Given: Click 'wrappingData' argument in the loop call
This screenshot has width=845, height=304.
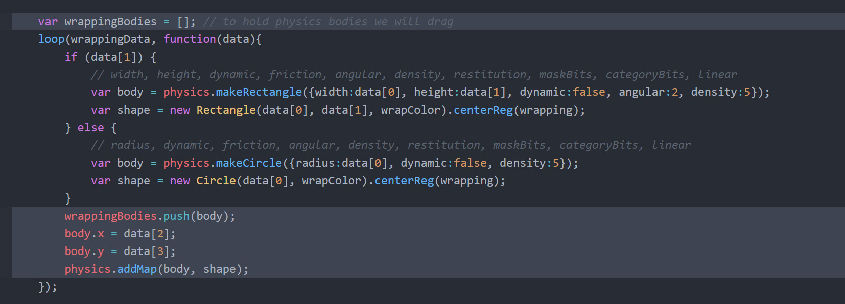Looking at the screenshot, I should pyautogui.click(x=111, y=39).
